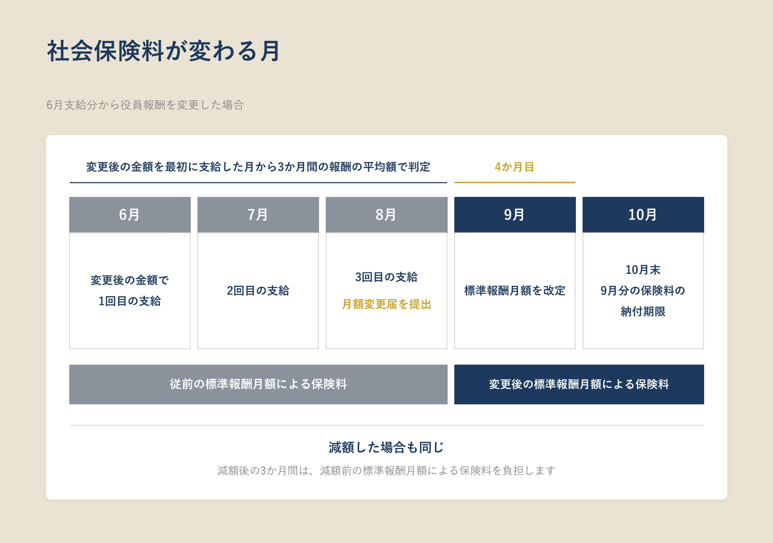The image size is (773, 543).
Task: Click the 6月 column header
Action: click(130, 214)
